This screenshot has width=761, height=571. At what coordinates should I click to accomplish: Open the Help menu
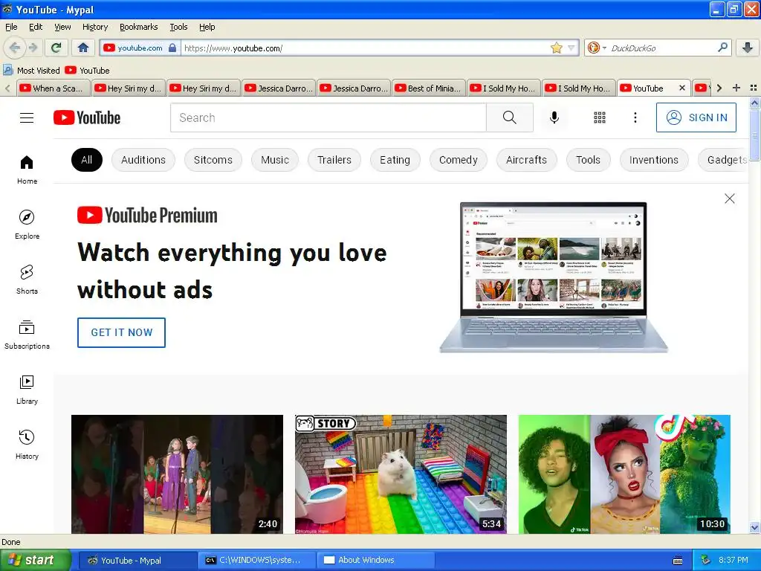(x=207, y=27)
